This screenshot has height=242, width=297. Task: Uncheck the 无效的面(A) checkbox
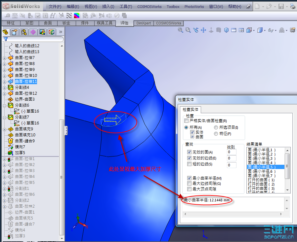(x=189, y=152)
